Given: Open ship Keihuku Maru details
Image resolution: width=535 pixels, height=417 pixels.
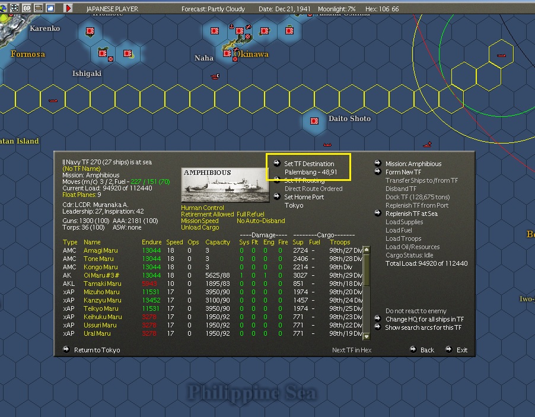Looking at the screenshot, I should (x=103, y=317).
